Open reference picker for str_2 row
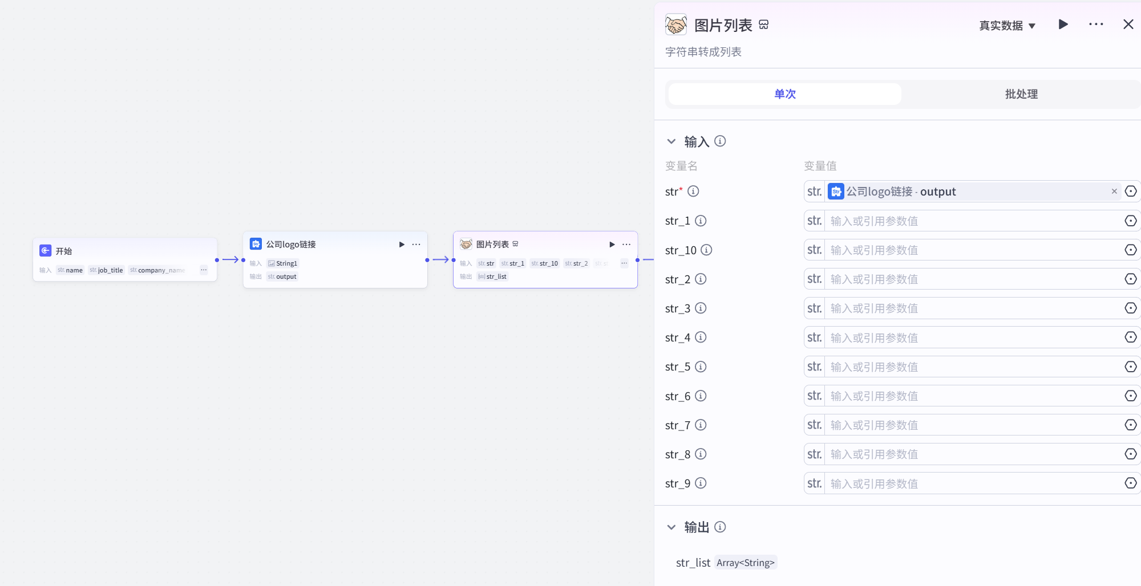This screenshot has width=1141, height=586. [1131, 279]
